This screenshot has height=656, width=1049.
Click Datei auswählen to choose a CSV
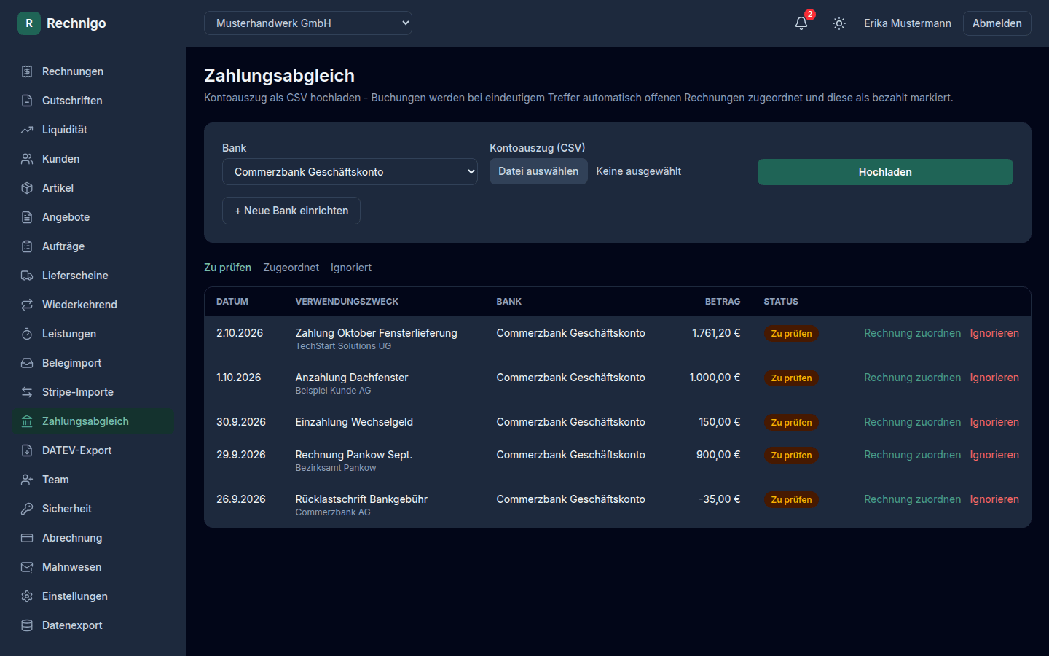(x=538, y=171)
